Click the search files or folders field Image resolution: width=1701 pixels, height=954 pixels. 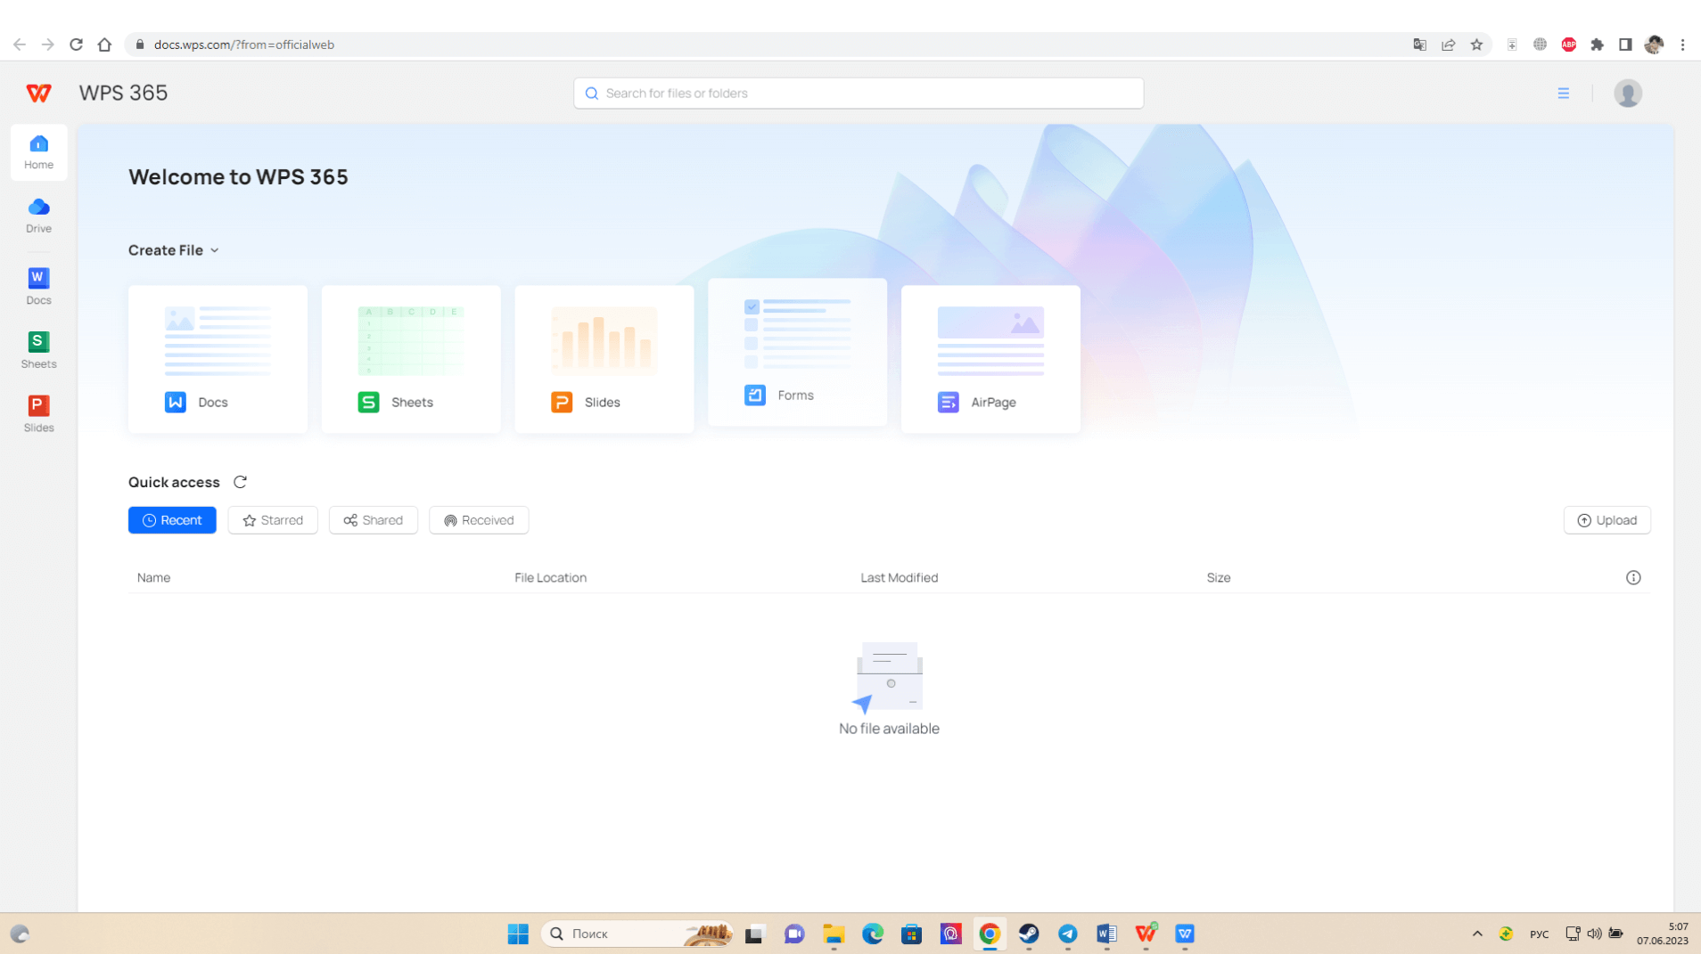tap(859, 93)
